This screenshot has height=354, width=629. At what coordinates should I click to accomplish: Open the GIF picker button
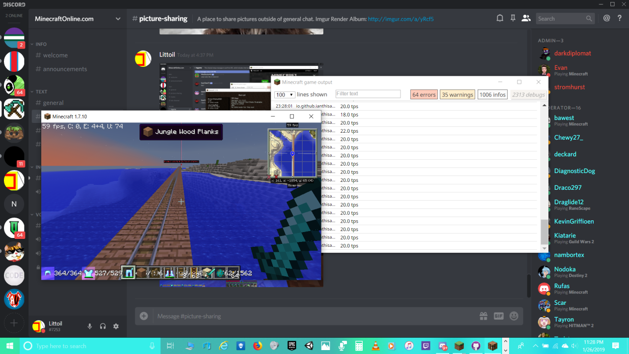pos(498,316)
